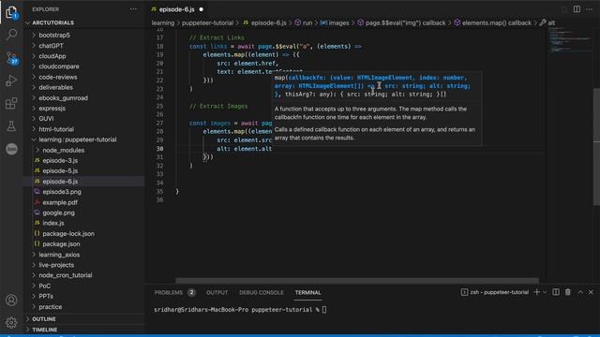This screenshot has width=600, height=337.
Task: Open the Extensions view
Action: click(11, 103)
